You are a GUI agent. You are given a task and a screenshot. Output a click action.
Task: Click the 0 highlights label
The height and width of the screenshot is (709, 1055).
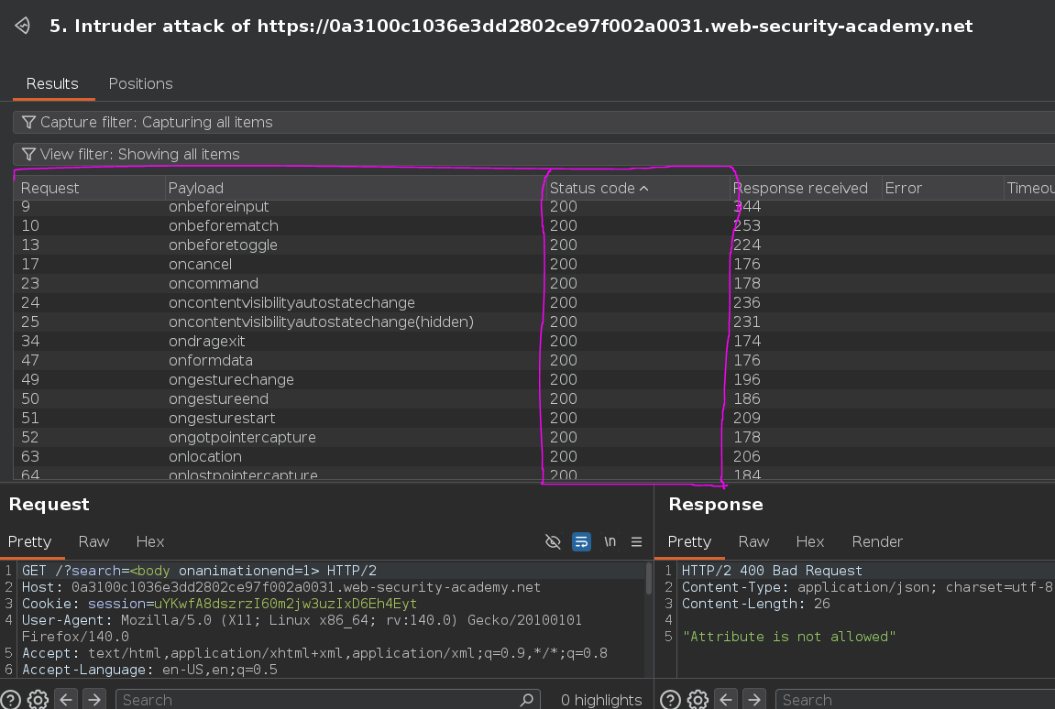(601, 700)
